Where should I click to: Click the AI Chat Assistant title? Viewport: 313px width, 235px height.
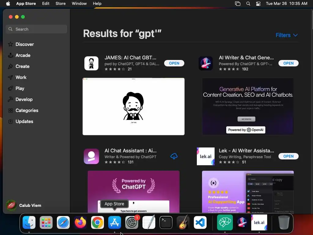131,151
